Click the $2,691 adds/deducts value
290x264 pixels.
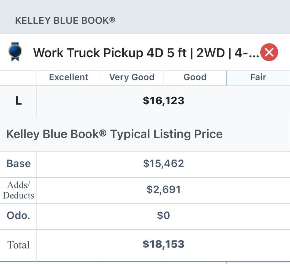click(x=163, y=189)
